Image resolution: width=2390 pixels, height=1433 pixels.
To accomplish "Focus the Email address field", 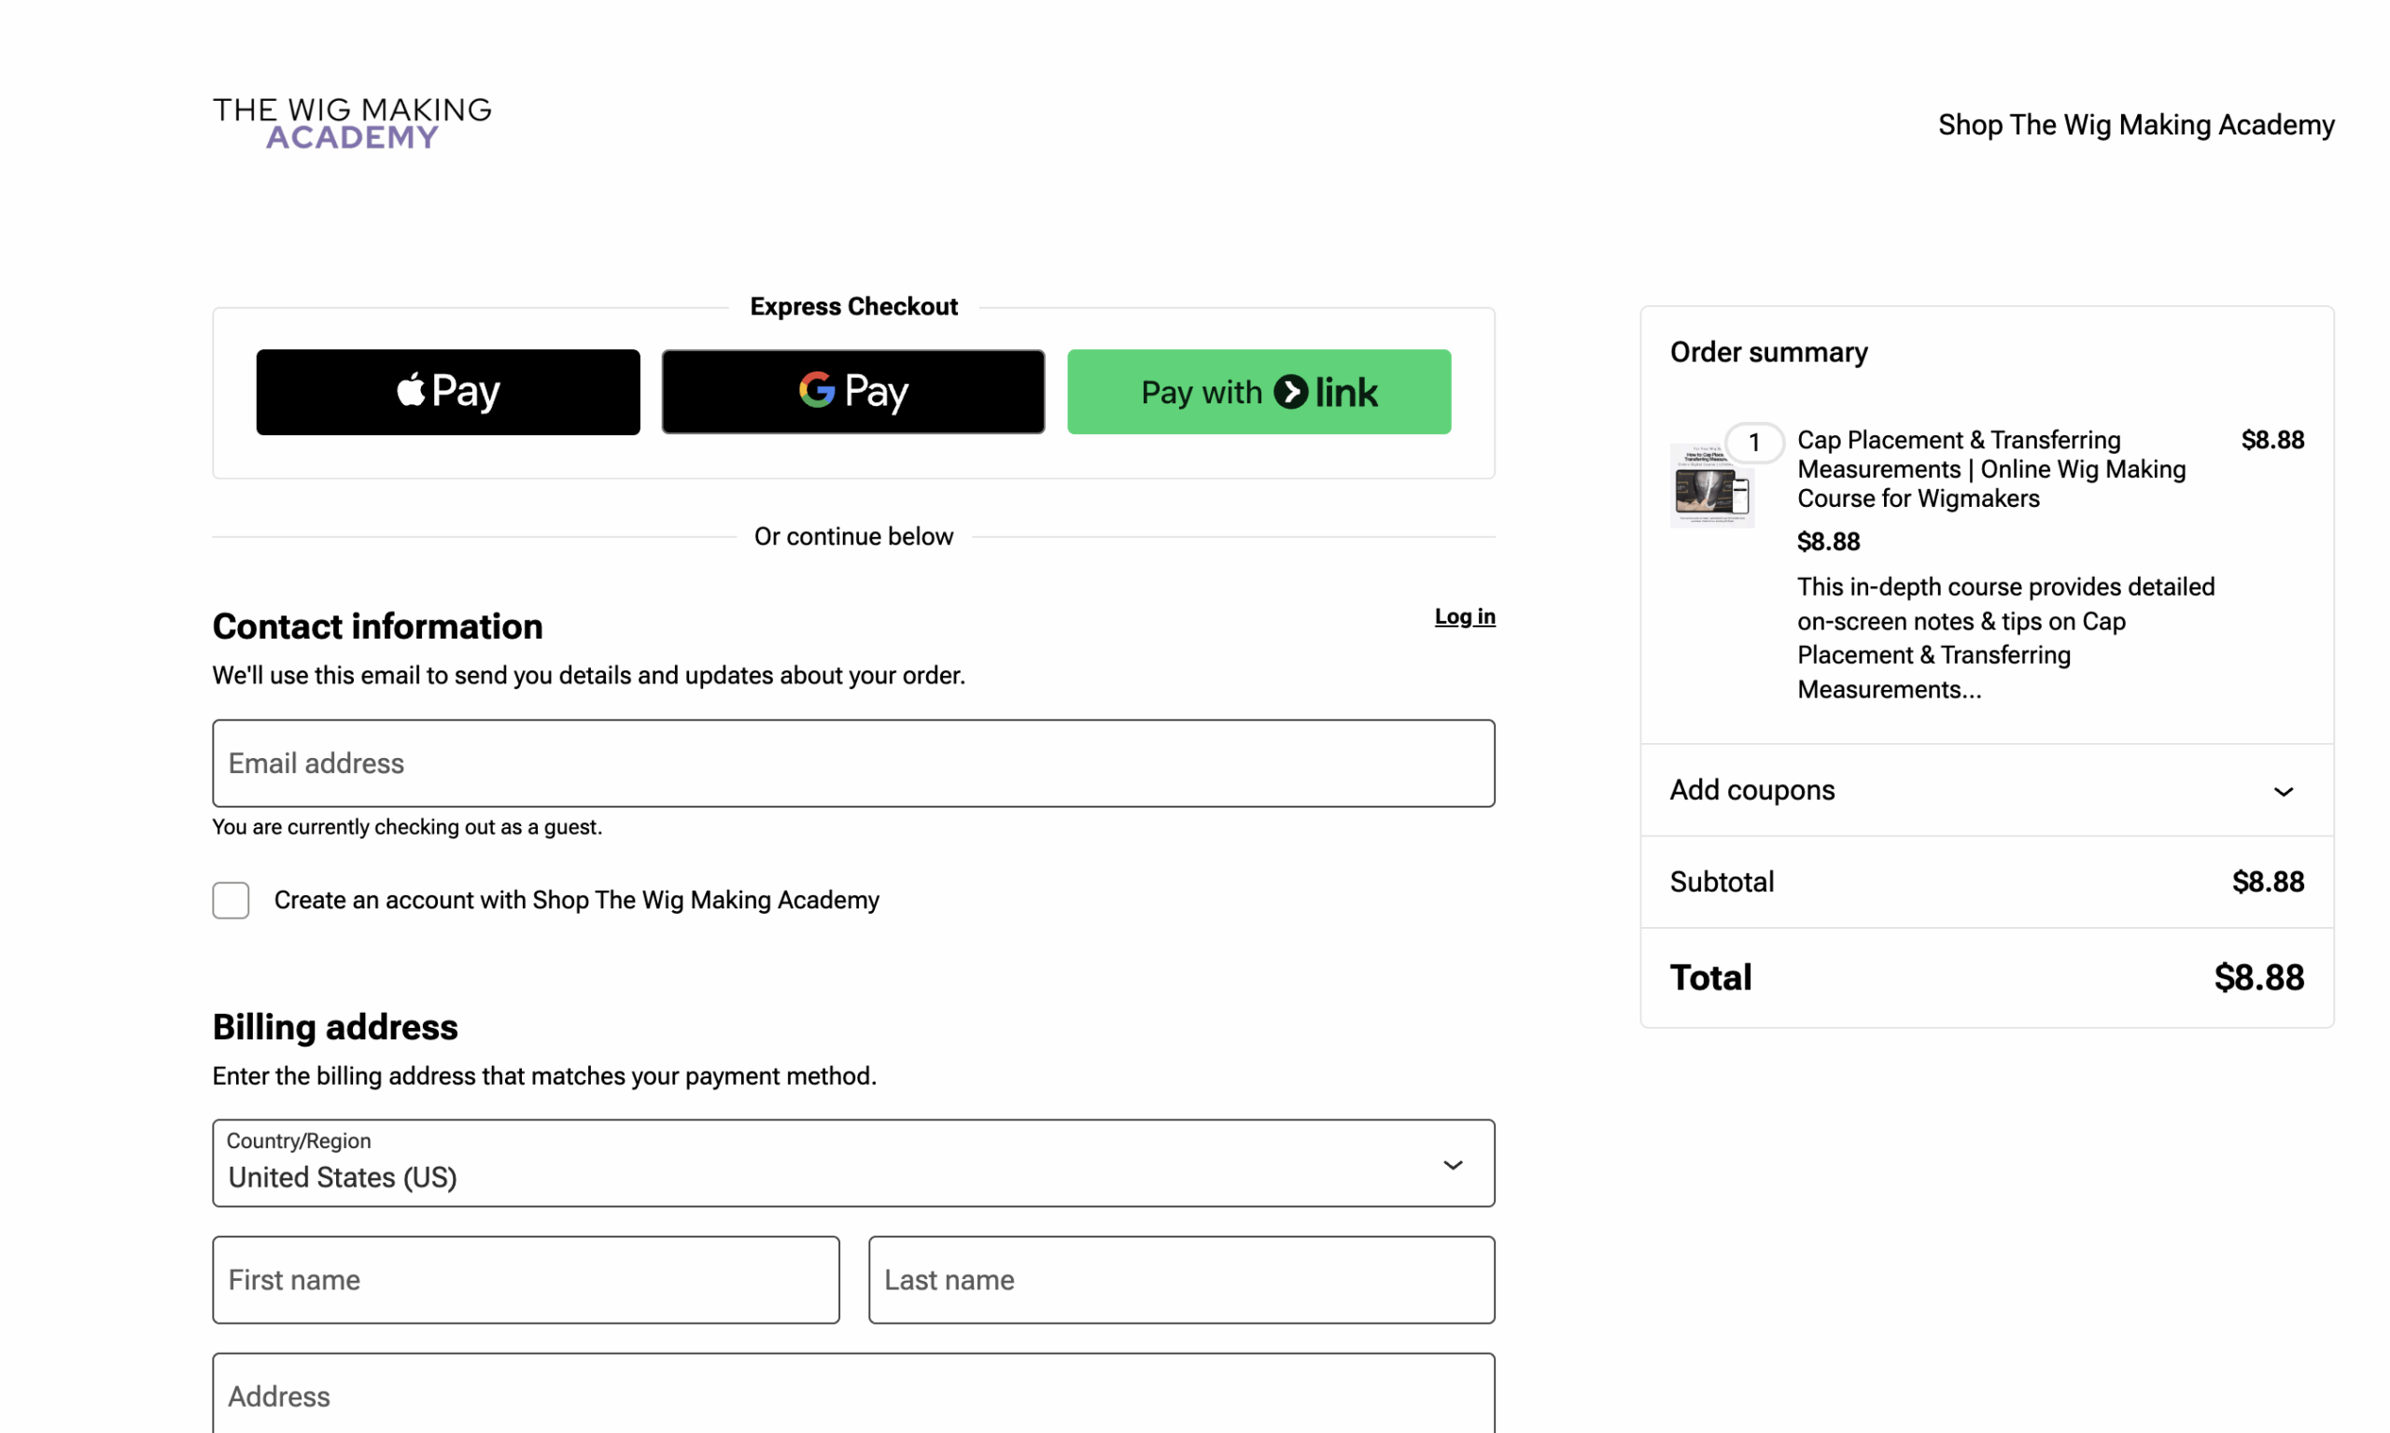I will tap(852, 763).
